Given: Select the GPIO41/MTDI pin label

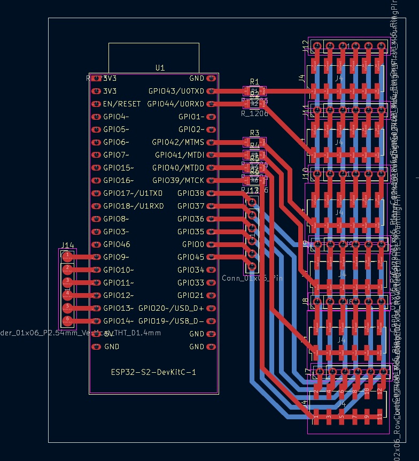Looking at the screenshot, I should click(x=180, y=155).
